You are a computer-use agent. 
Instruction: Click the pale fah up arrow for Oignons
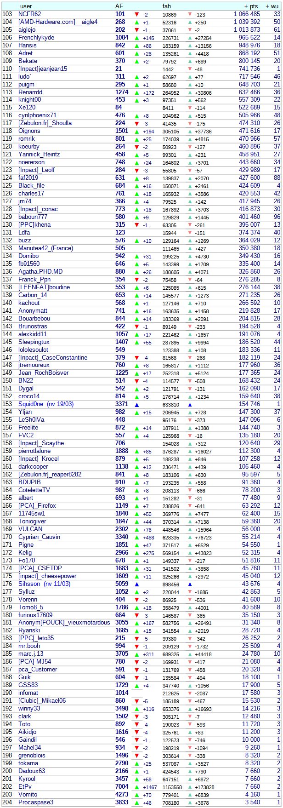(x=190, y=132)
